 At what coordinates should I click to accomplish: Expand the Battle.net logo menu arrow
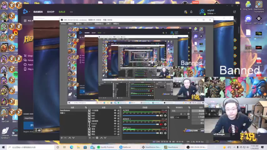coord(29,12)
